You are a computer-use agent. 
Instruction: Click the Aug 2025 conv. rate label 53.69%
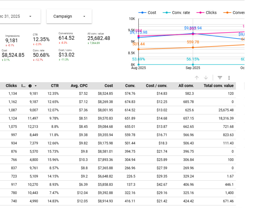138,59
